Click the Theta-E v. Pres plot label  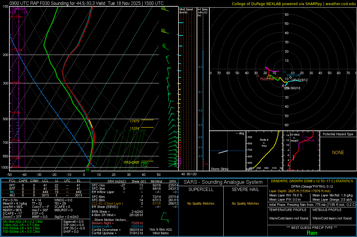(264, 143)
